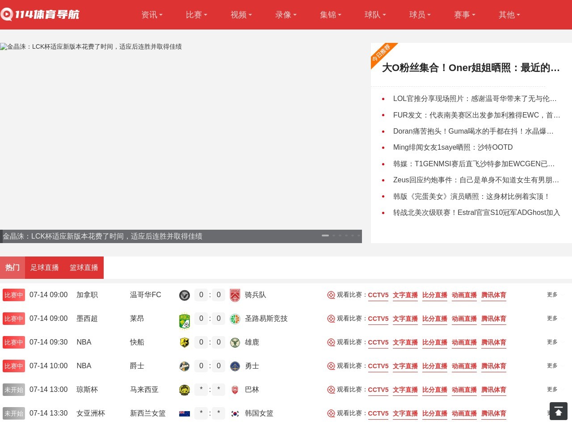
Task: Click the 温哥华FC team logo
Action: [x=185, y=295]
